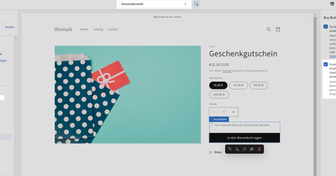The width and height of the screenshot is (336, 176).
Task: Toggle the gift recipient form checkbox
Action: [326, 64]
